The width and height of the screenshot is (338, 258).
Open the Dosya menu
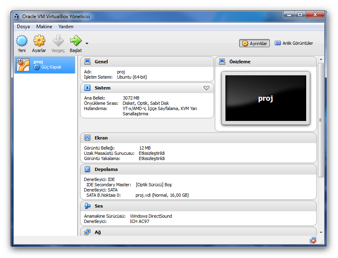point(23,27)
